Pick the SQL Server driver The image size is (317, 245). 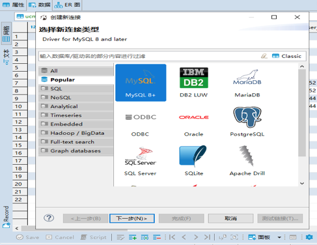click(141, 161)
